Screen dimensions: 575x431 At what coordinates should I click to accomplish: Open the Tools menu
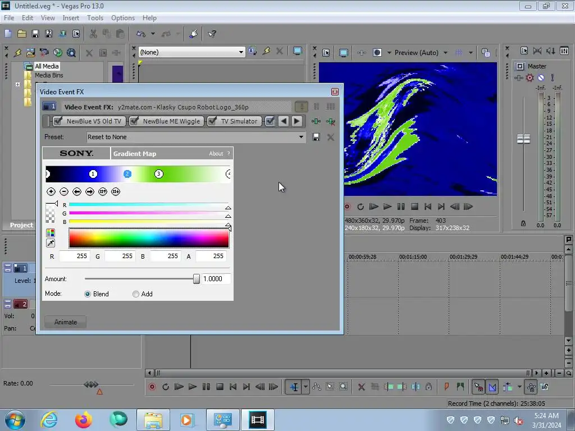pyautogui.click(x=95, y=17)
